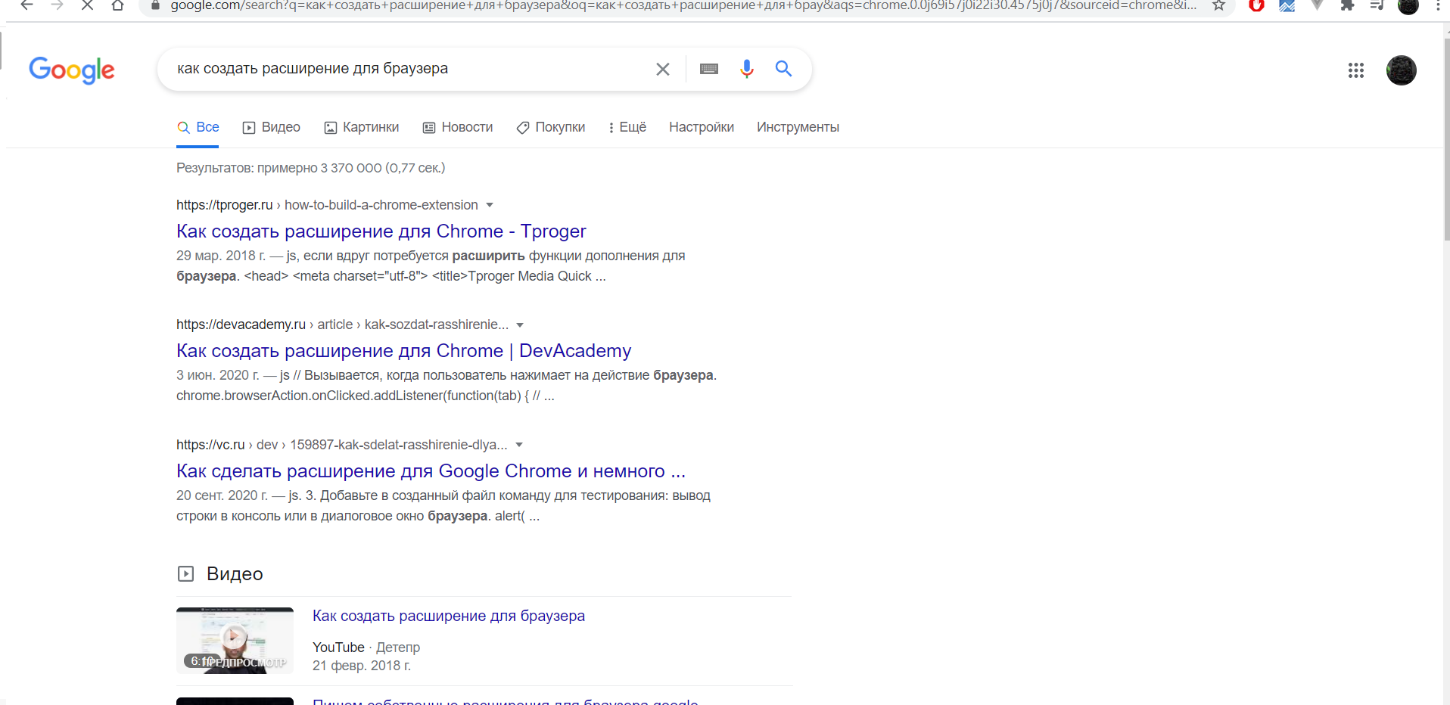Image resolution: width=1450 pixels, height=705 pixels.
Task: Go to browser home page icon
Action: tap(117, 5)
